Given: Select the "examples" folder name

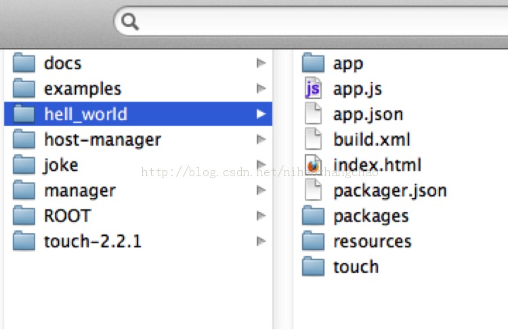Looking at the screenshot, I should [x=83, y=89].
